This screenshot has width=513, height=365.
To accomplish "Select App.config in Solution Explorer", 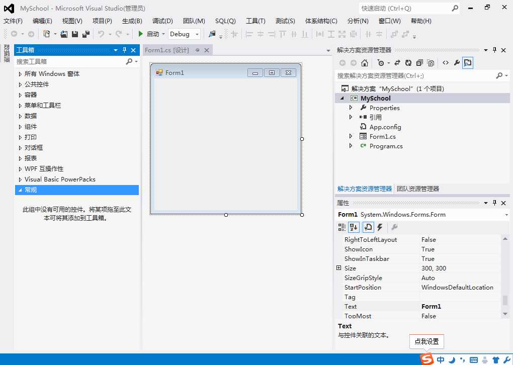I will tap(385, 127).
